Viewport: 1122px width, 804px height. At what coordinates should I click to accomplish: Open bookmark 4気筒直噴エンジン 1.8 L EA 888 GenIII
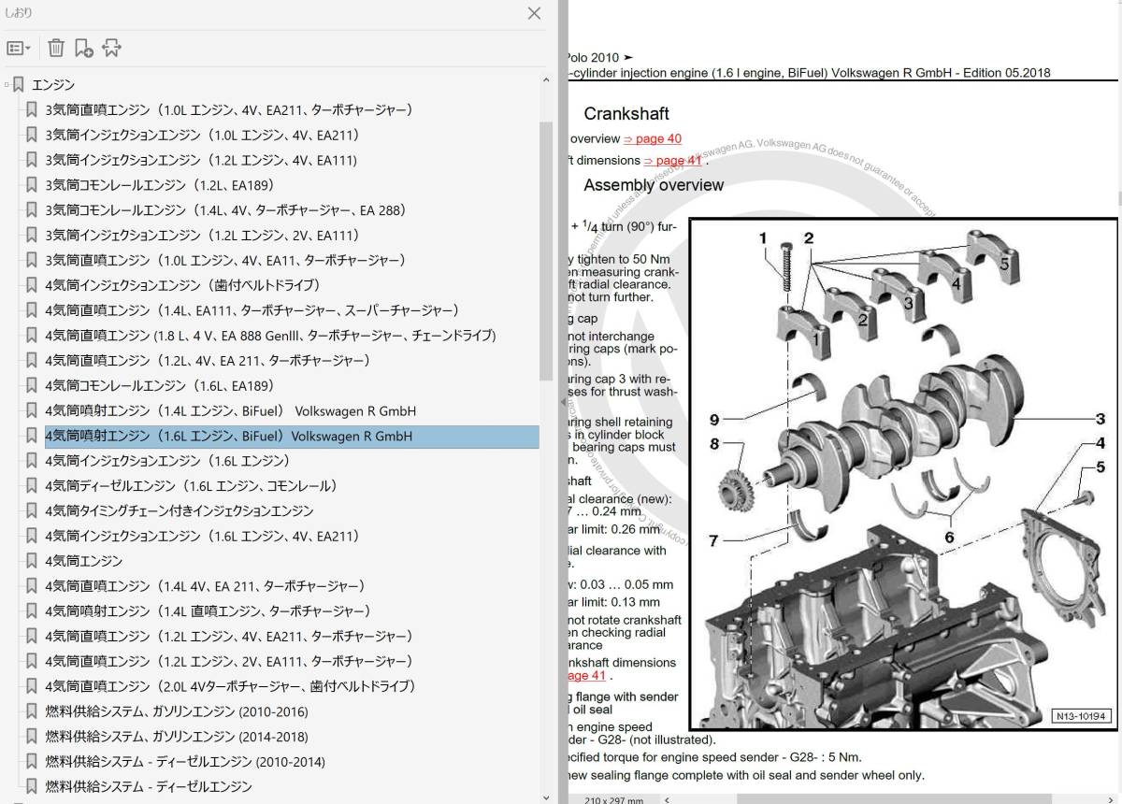click(x=271, y=336)
